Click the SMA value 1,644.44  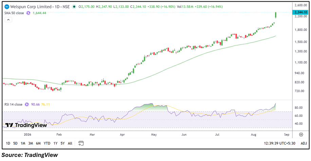tap(39, 13)
